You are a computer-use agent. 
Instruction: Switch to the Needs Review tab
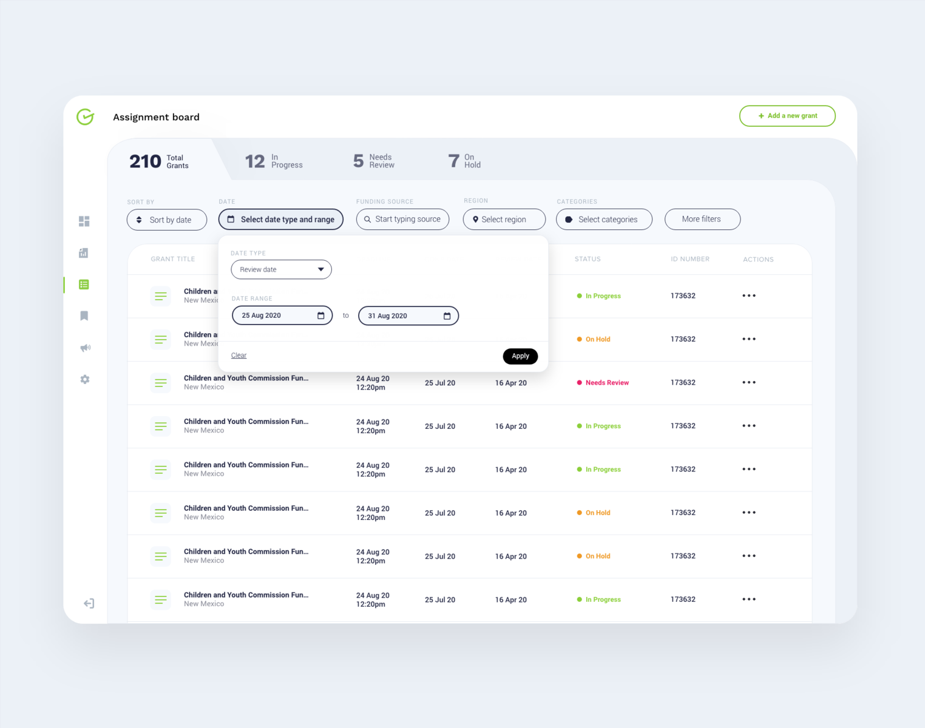(373, 160)
